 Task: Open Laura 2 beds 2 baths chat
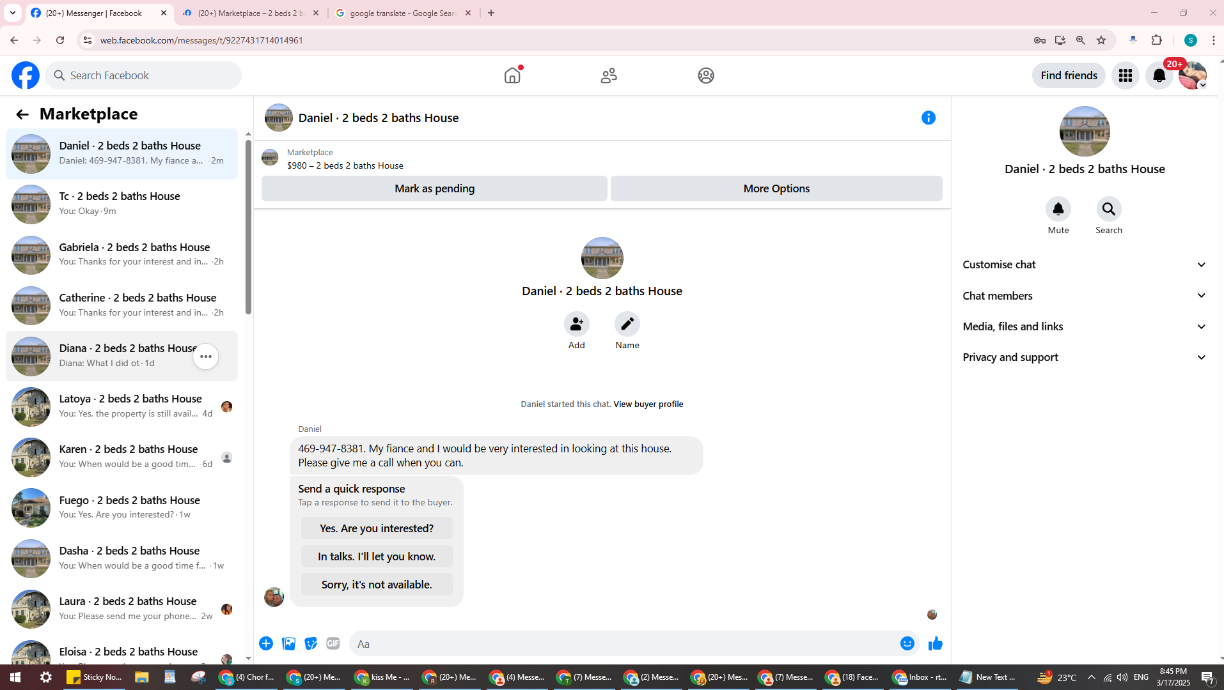click(x=122, y=609)
